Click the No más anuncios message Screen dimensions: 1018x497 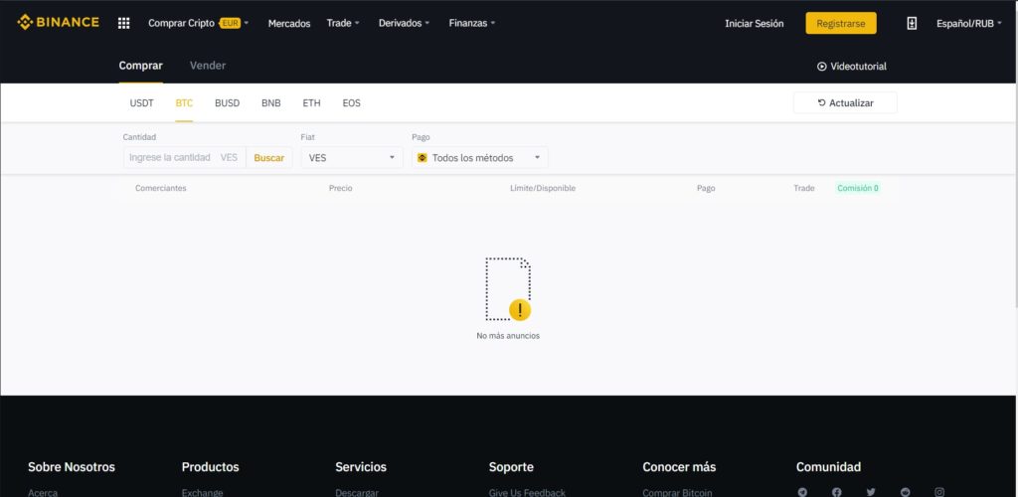pos(508,336)
